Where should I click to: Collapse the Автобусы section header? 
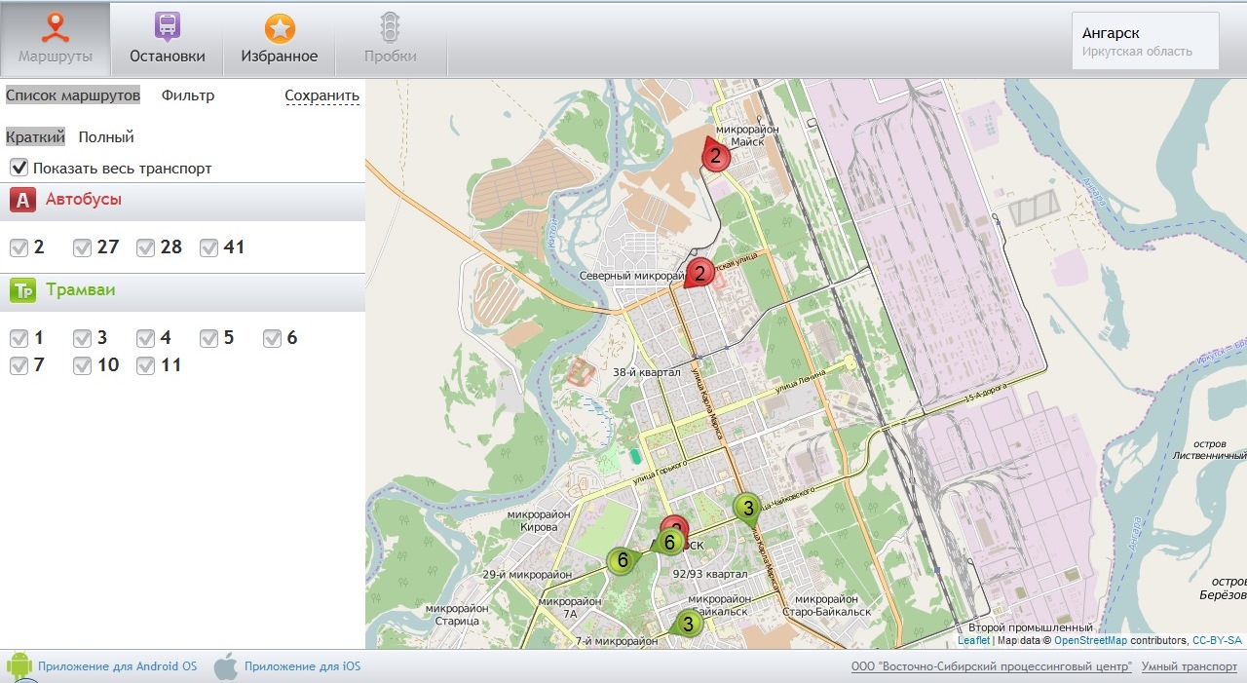(x=182, y=200)
